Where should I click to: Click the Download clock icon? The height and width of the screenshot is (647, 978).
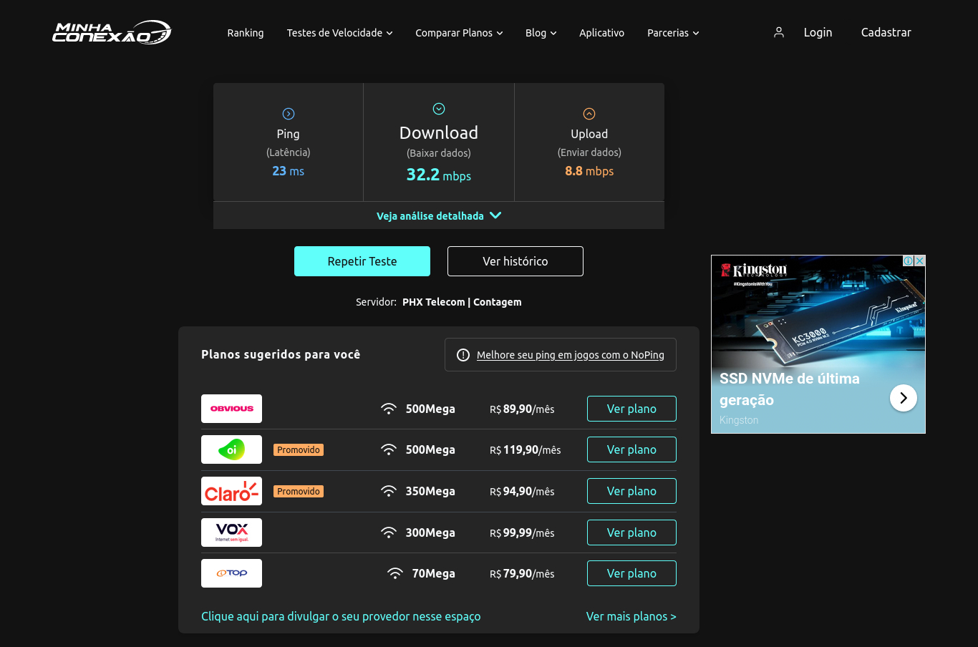[438, 108]
